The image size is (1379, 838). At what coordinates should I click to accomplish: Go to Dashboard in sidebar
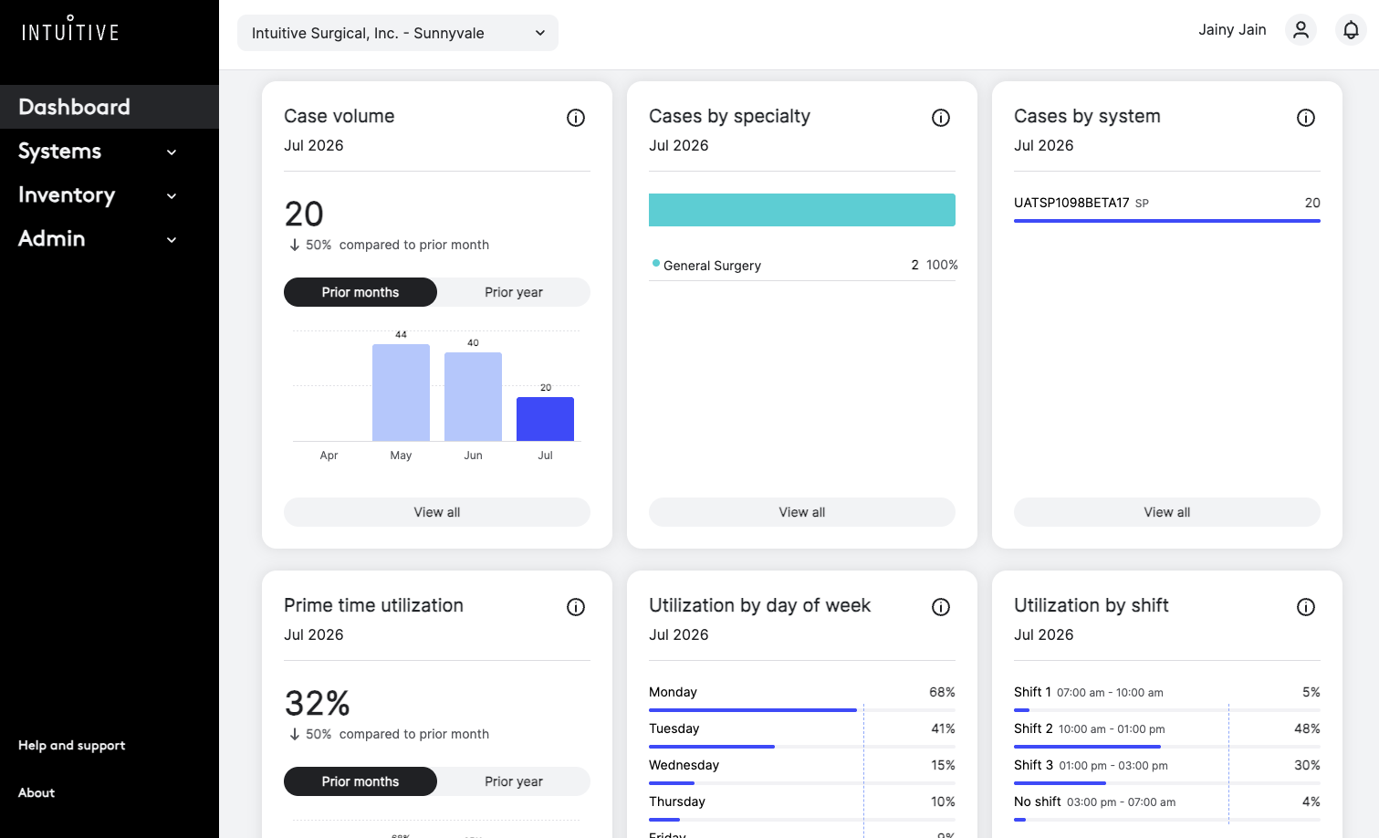(x=110, y=107)
